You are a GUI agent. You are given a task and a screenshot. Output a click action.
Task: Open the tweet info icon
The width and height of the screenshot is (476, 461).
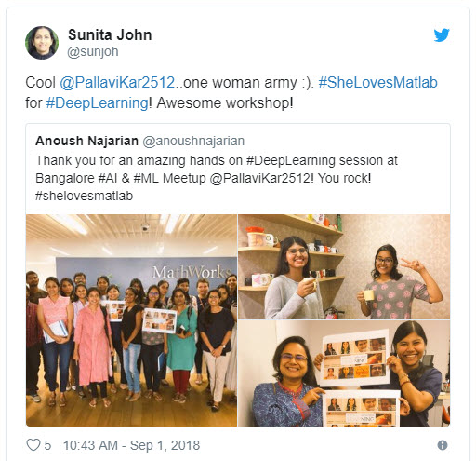443,445
